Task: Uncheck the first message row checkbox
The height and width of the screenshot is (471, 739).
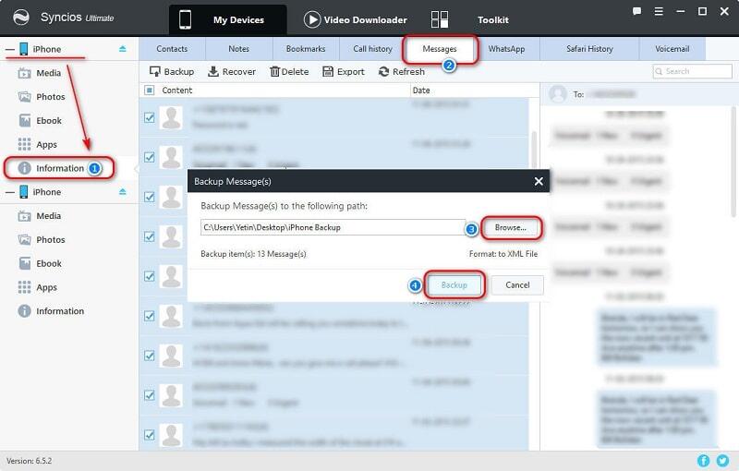Action: point(150,117)
